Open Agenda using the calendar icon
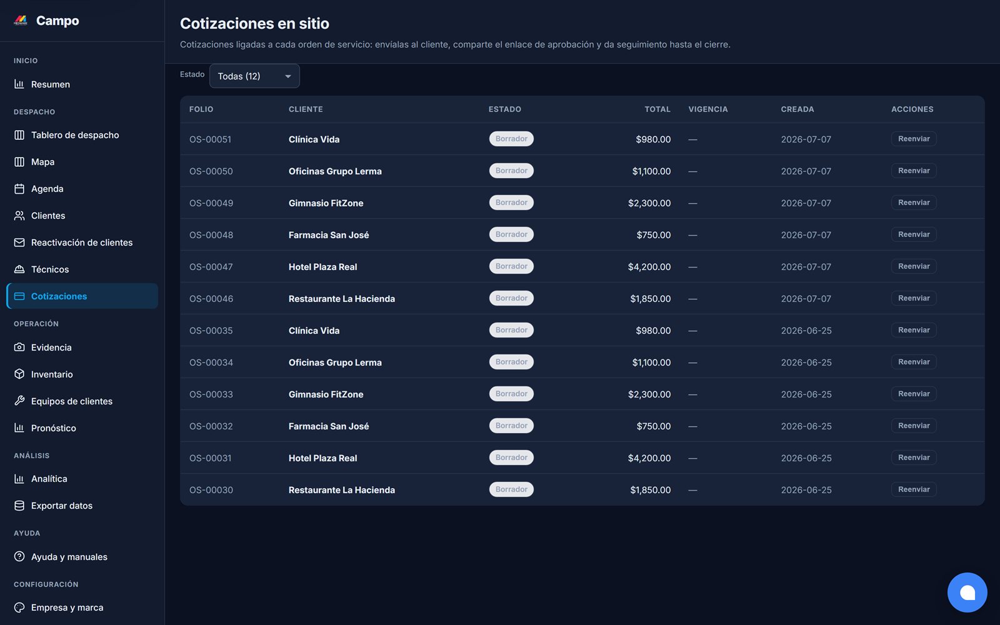The height and width of the screenshot is (625, 1000). [x=19, y=188]
